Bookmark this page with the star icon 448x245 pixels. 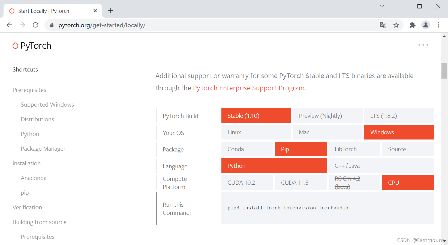[396, 25]
